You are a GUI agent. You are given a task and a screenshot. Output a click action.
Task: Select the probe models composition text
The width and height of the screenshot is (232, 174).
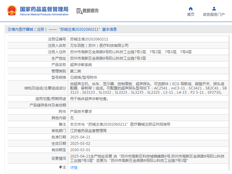tap(148, 88)
